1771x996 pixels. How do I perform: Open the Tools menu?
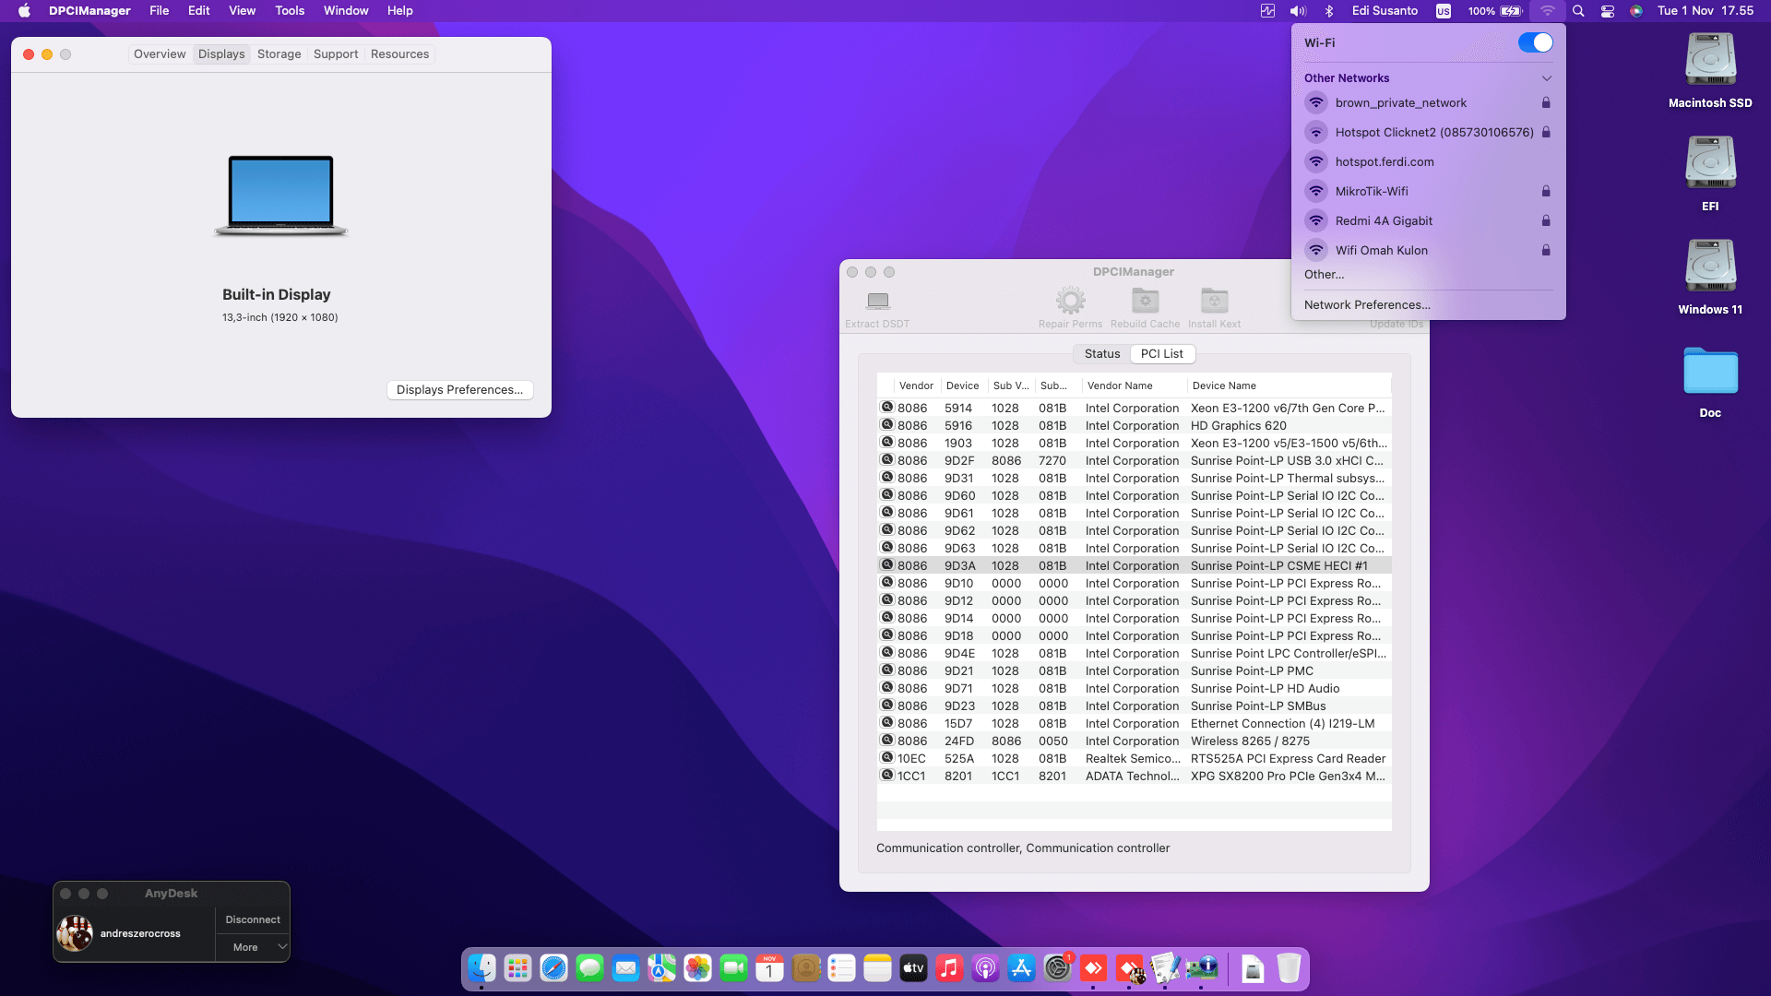pos(290,11)
